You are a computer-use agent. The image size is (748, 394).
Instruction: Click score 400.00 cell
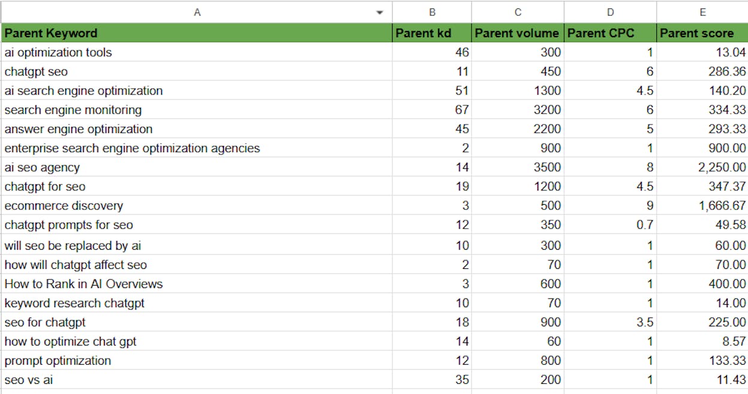point(702,284)
